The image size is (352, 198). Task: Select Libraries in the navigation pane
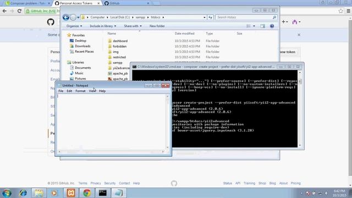coord(78,62)
